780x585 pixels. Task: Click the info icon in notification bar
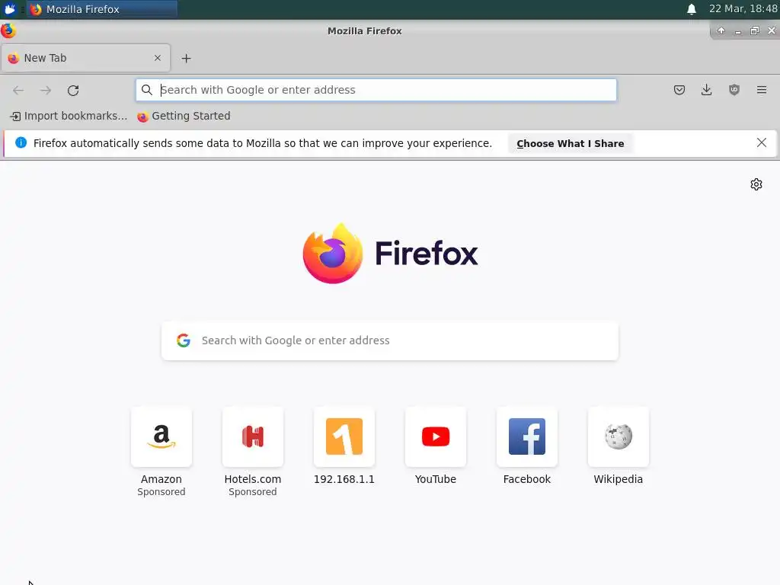[21, 142]
